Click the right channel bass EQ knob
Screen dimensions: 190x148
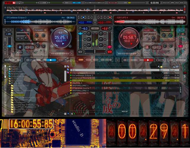[x=101, y=45]
